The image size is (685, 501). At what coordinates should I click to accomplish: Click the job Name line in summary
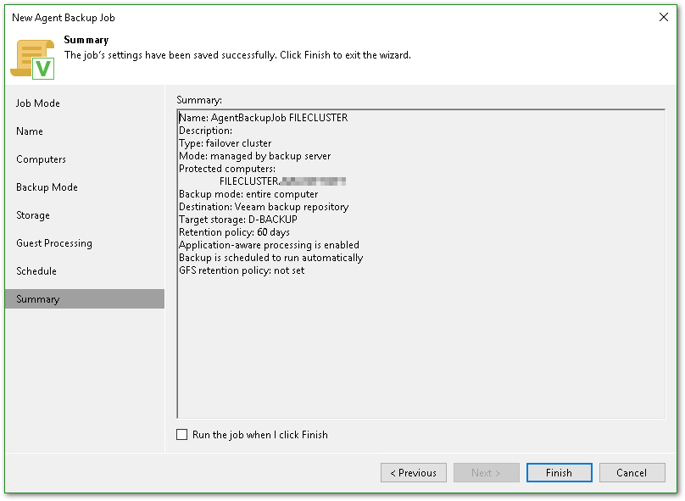[x=263, y=118]
